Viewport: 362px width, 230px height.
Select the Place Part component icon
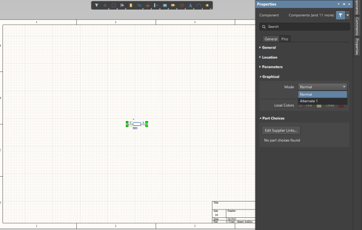(x=131, y=5)
